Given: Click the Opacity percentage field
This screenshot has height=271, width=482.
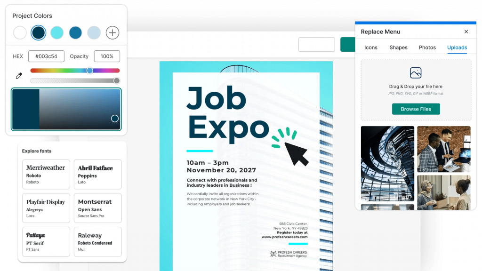Looking at the screenshot, I should coord(107,56).
